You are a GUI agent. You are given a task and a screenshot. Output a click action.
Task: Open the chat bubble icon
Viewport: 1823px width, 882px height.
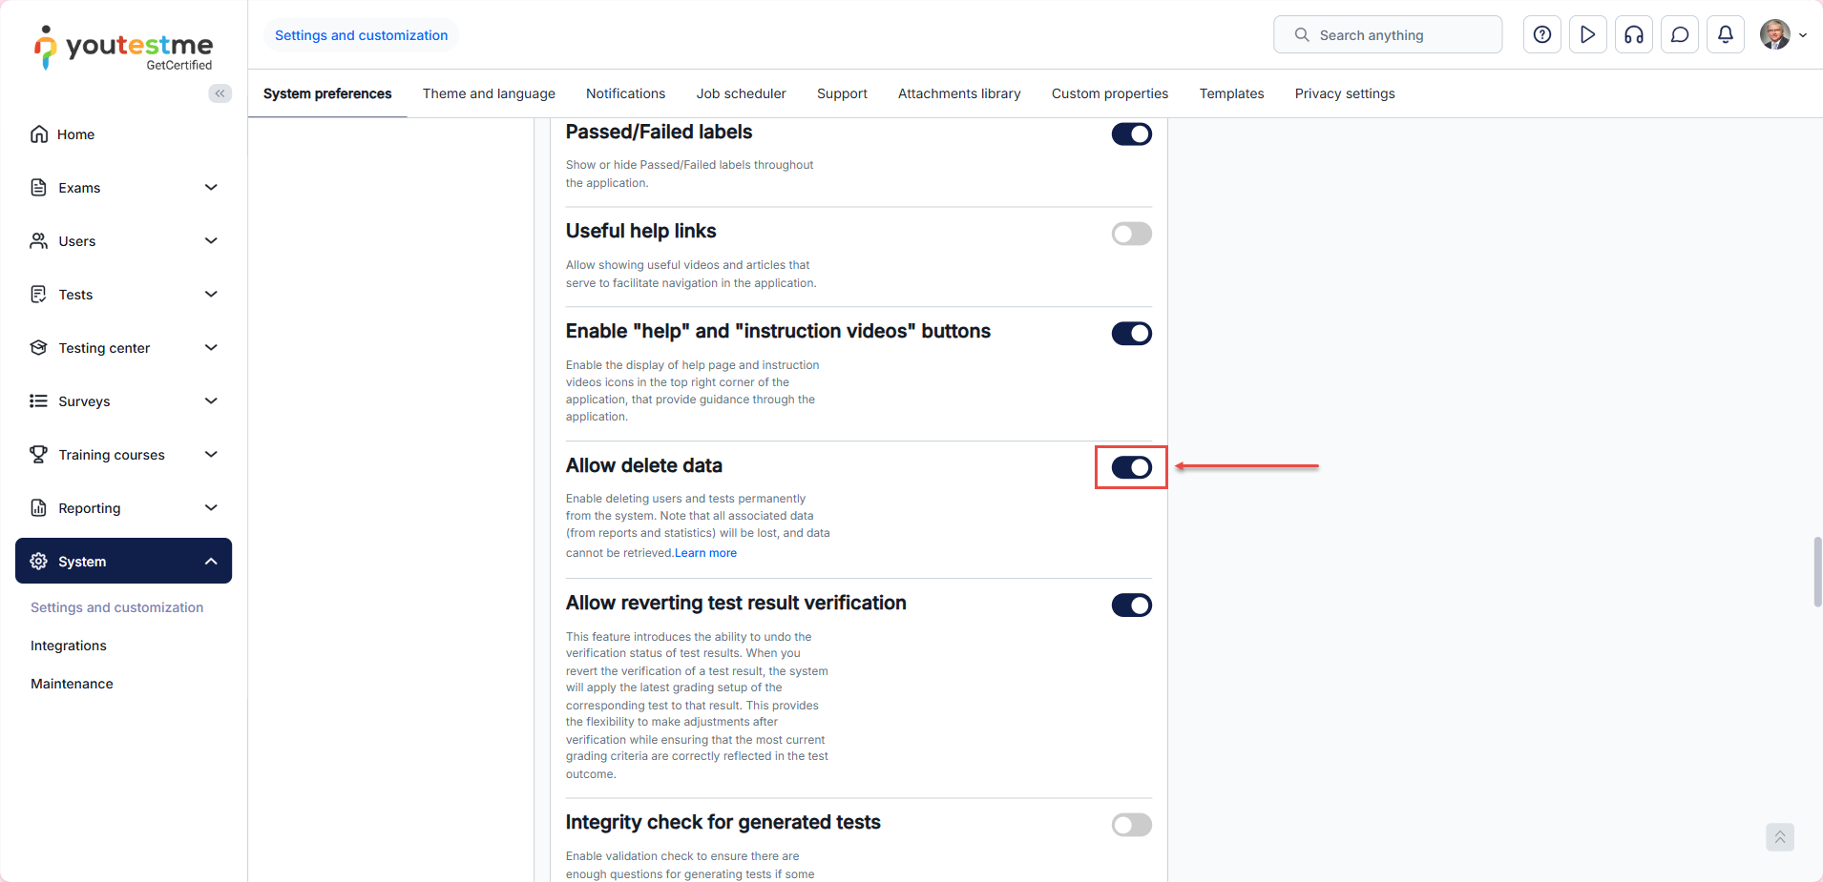tap(1679, 35)
